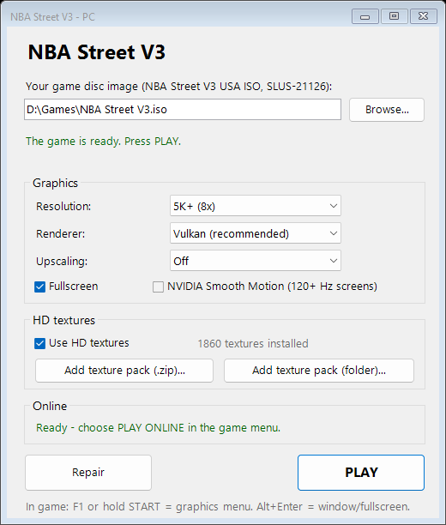Screen dimensions: 446x525
Task: Expand the Upscaling dropdown set to Off
Action: (x=256, y=261)
